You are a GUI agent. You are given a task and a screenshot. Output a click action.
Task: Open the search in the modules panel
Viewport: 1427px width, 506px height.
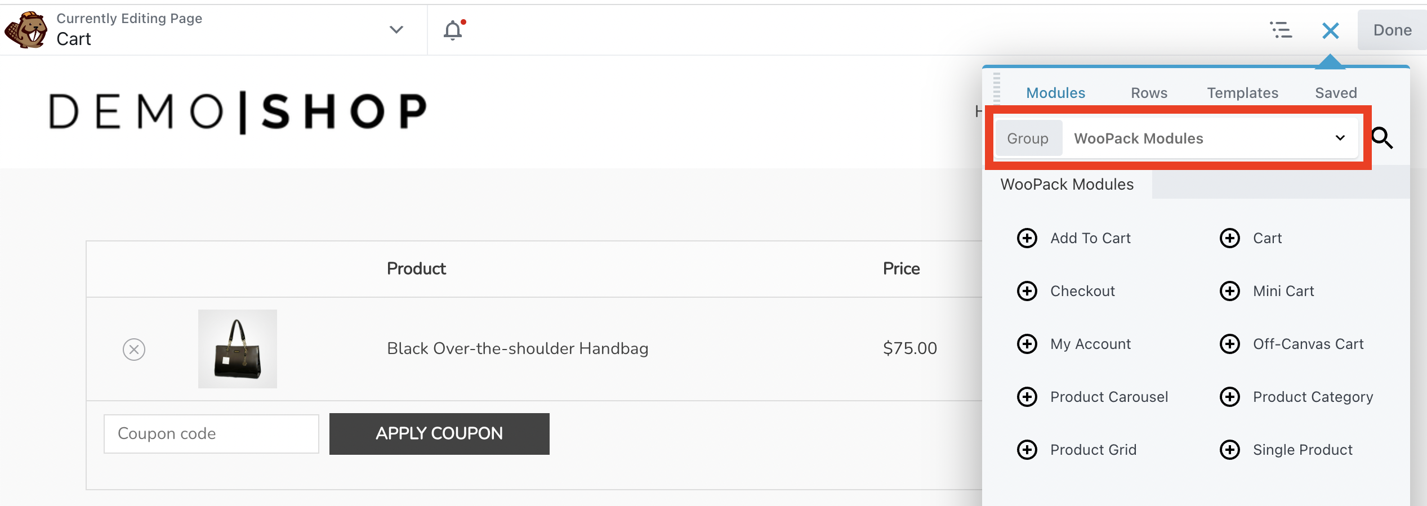[1383, 138]
